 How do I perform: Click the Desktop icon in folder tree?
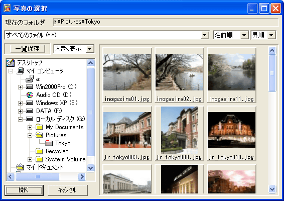(x=11, y=63)
